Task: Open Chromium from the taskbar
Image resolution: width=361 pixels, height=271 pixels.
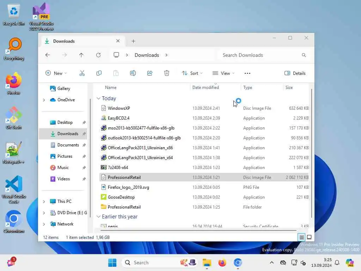Action: [238, 263]
